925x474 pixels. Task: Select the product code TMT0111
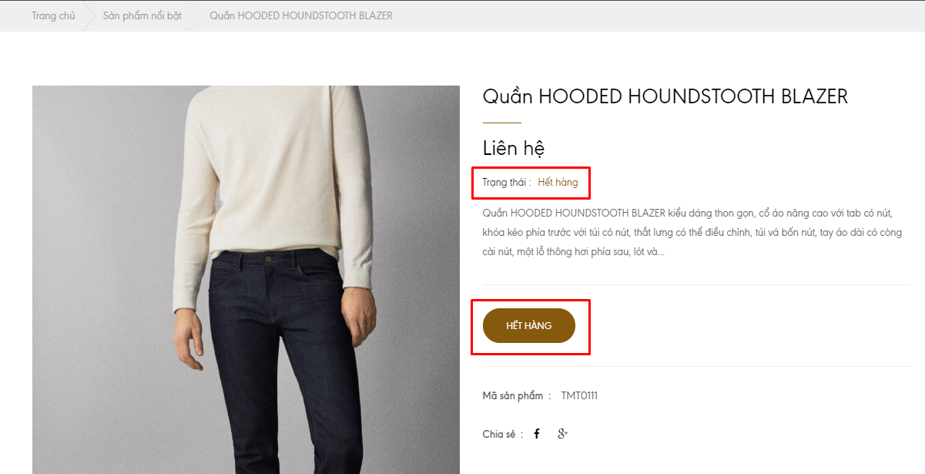[x=579, y=396]
